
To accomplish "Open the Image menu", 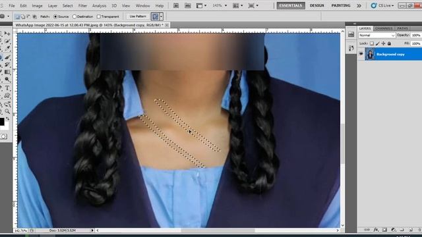I will click(x=37, y=5).
